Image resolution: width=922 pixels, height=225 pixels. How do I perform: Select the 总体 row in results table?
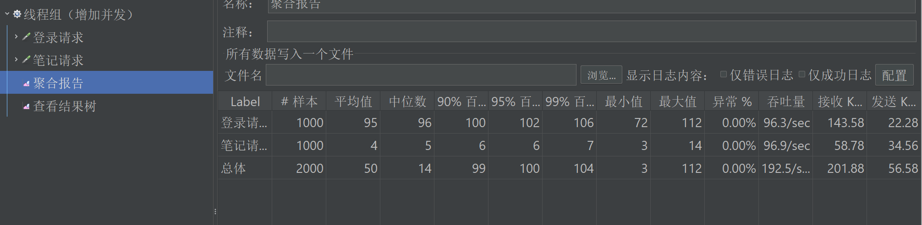pyautogui.click(x=570, y=168)
